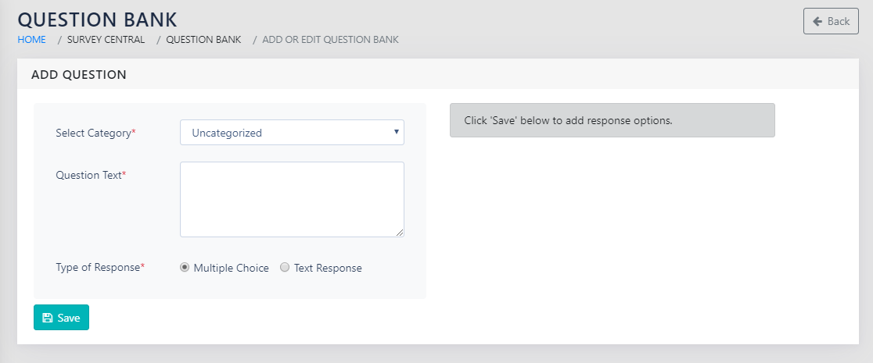Open the QUESTION BANK breadcrumb link

(203, 39)
